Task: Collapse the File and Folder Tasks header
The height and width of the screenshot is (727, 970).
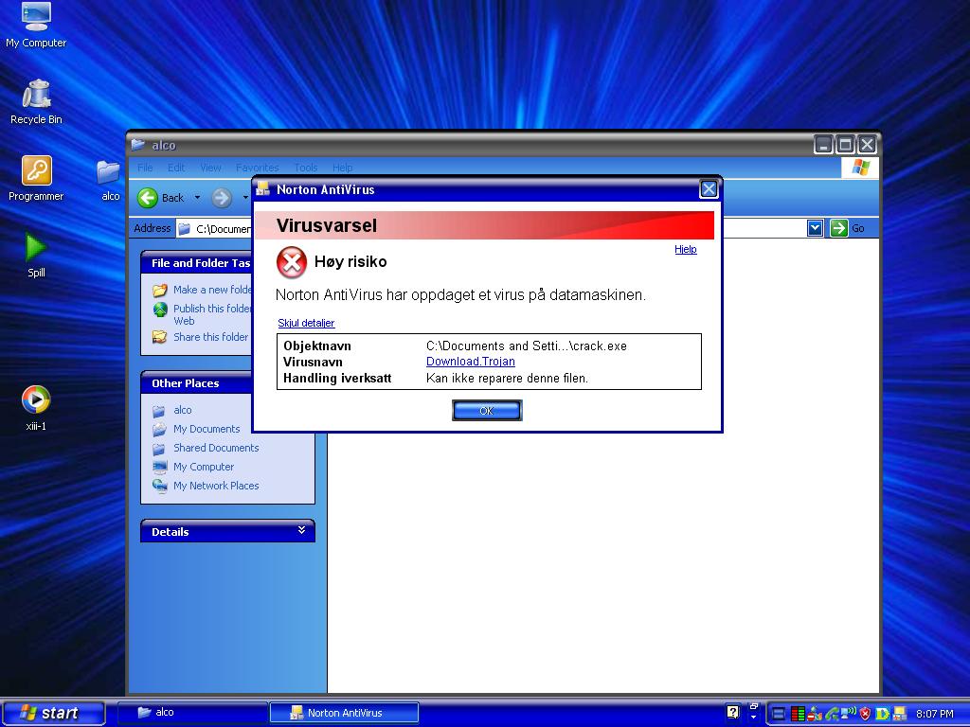Action: (x=197, y=263)
